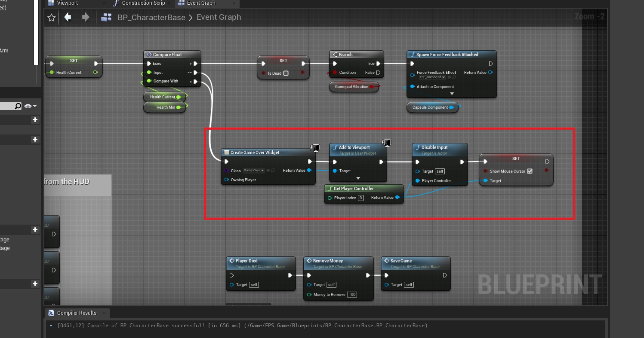
Task: Switch to the Viewport tab
Action: click(x=67, y=3)
